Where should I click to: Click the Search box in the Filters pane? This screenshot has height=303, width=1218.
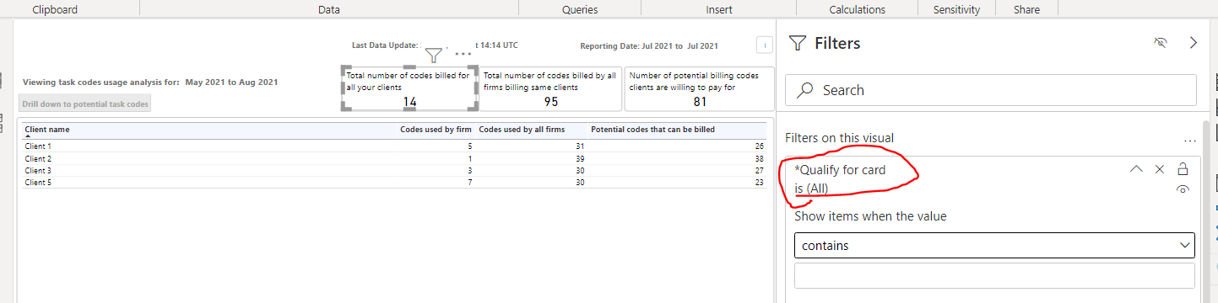click(991, 90)
